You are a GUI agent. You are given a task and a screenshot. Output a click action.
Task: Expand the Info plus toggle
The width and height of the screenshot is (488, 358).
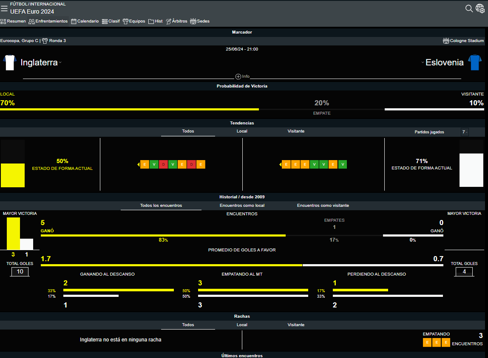point(238,76)
